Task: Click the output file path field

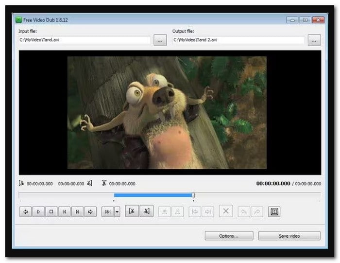Action: pos(238,40)
